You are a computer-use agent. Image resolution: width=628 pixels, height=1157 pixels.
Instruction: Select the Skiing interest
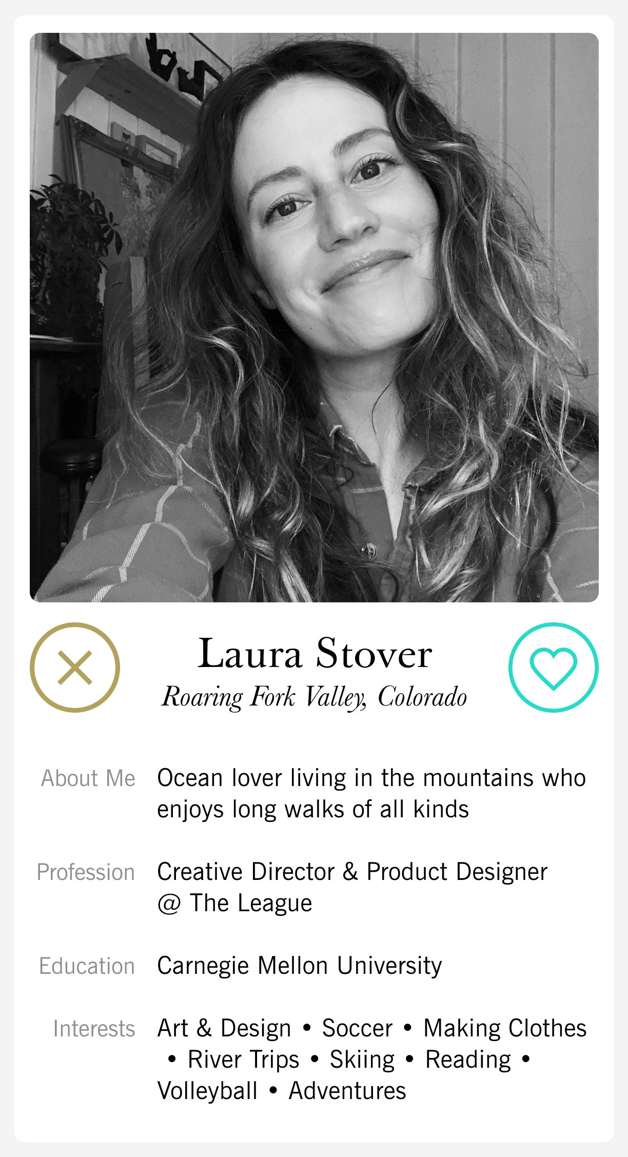pyautogui.click(x=362, y=1060)
